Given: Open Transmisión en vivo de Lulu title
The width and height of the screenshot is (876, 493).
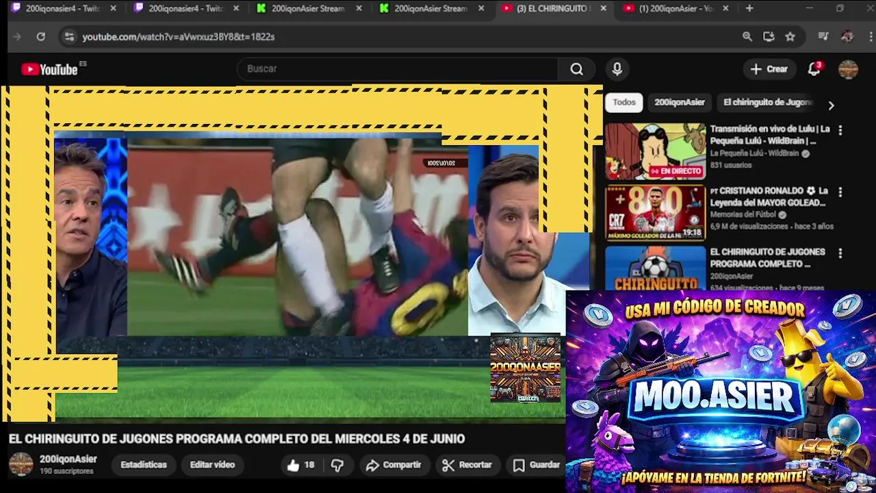Looking at the screenshot, I should click(770, 135).
